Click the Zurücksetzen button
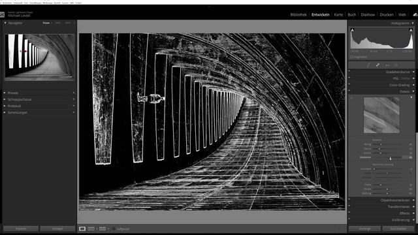The height and width of the screenshot is (235, 418). 398,228
